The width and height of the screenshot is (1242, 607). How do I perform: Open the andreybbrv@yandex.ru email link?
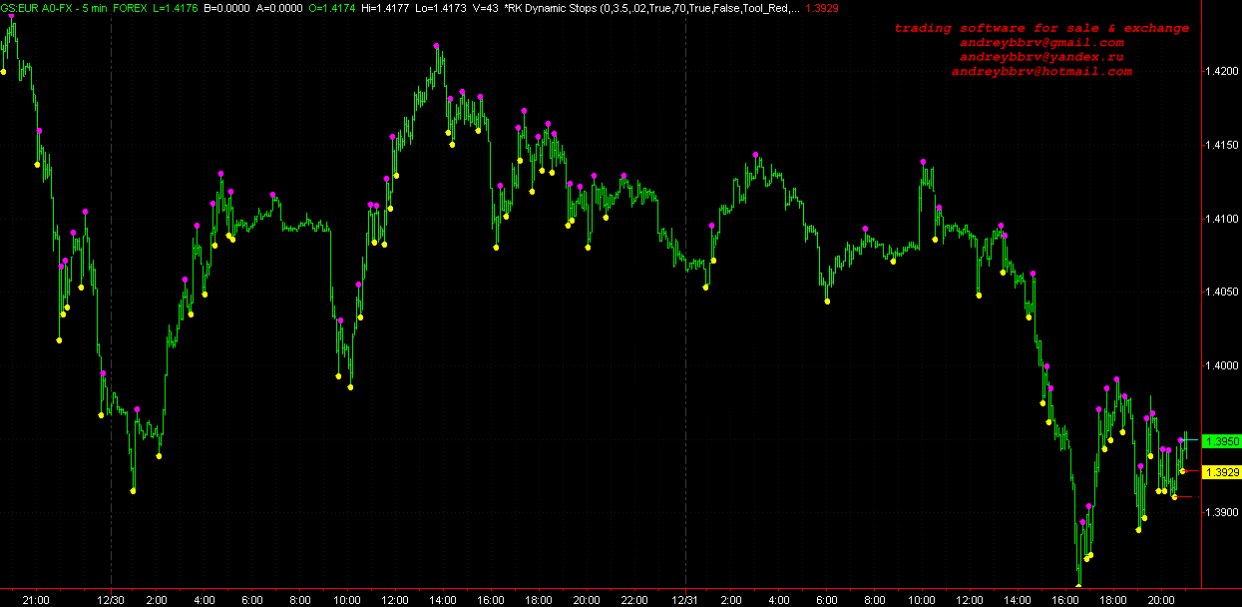point(1041,57)
